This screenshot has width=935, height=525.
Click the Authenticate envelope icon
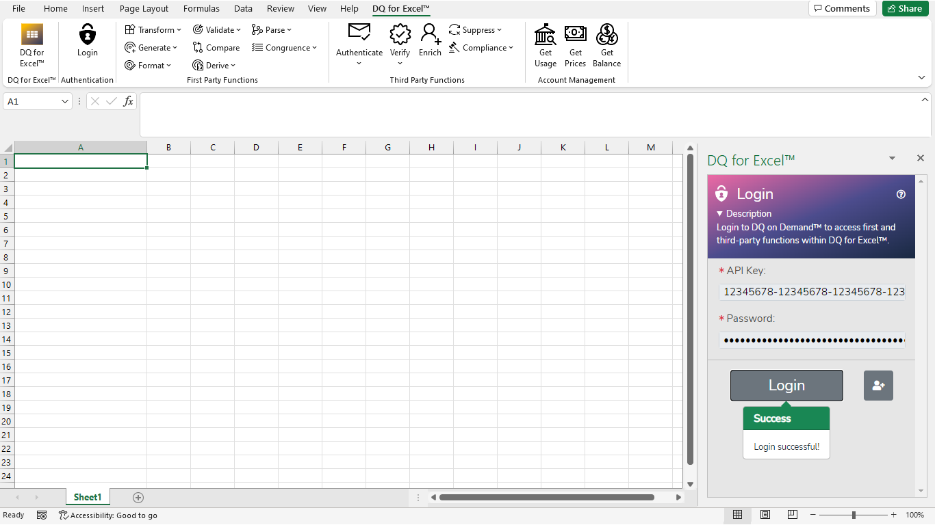click(x=359, y=32)
